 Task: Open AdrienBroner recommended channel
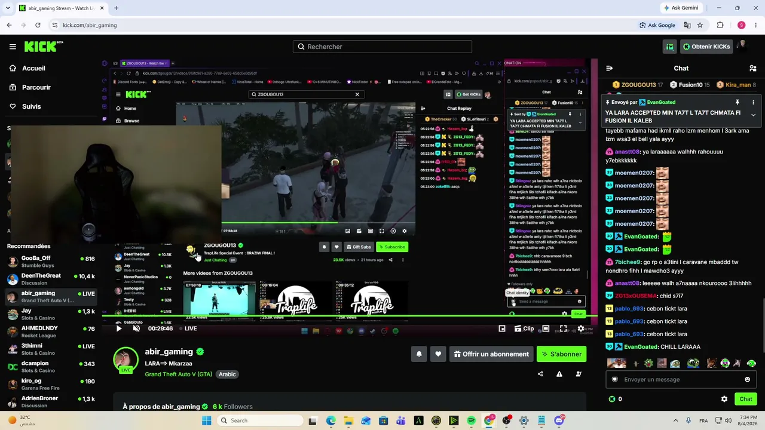coord(50,401)
